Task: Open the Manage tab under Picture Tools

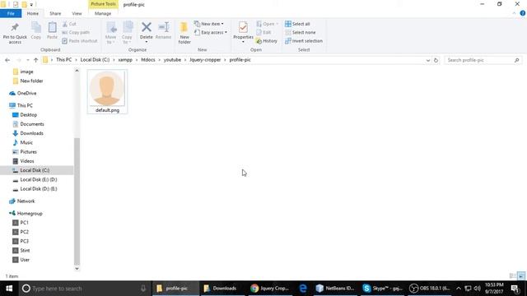Action: pos(103,13)
